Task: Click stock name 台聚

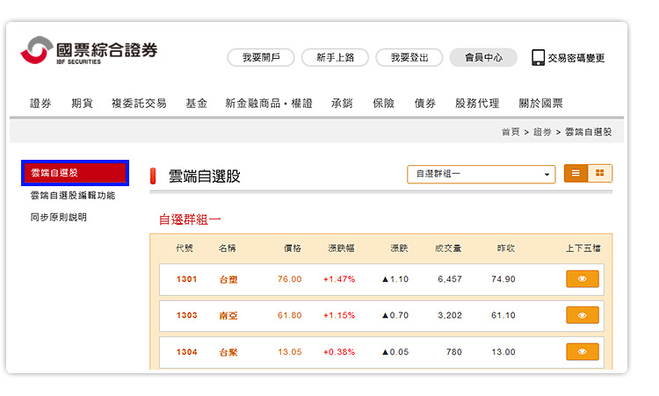Action: pyautogui.click(x=228, y=352)
